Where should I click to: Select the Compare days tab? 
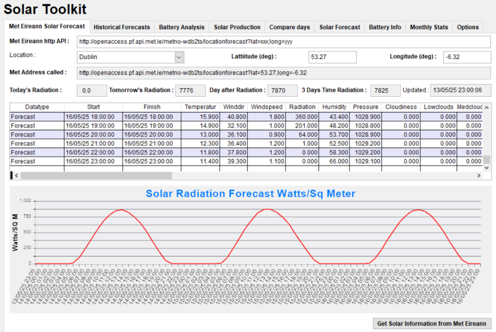[x=290, y=27]
